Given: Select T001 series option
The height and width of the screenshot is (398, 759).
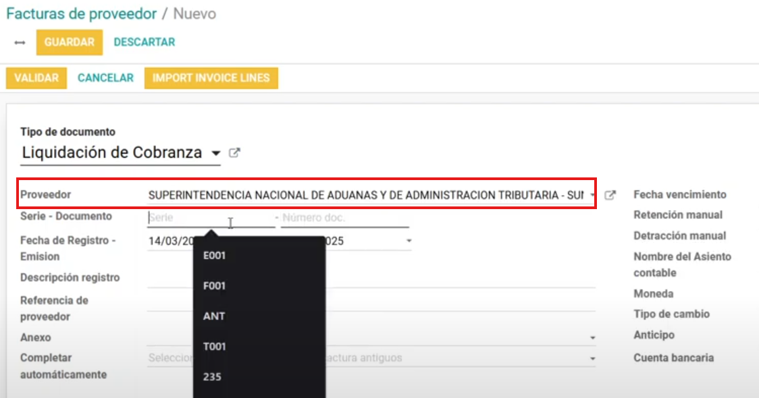Looking at the screenshot, I should coord(215,347).
